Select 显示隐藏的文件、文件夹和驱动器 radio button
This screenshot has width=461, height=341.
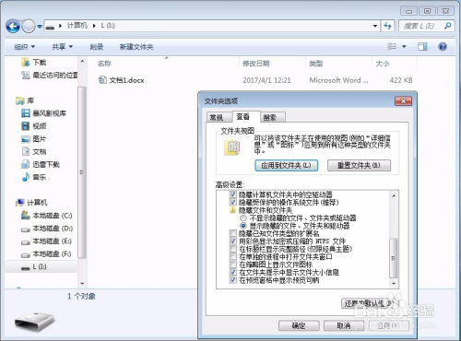tap(243, 226)
